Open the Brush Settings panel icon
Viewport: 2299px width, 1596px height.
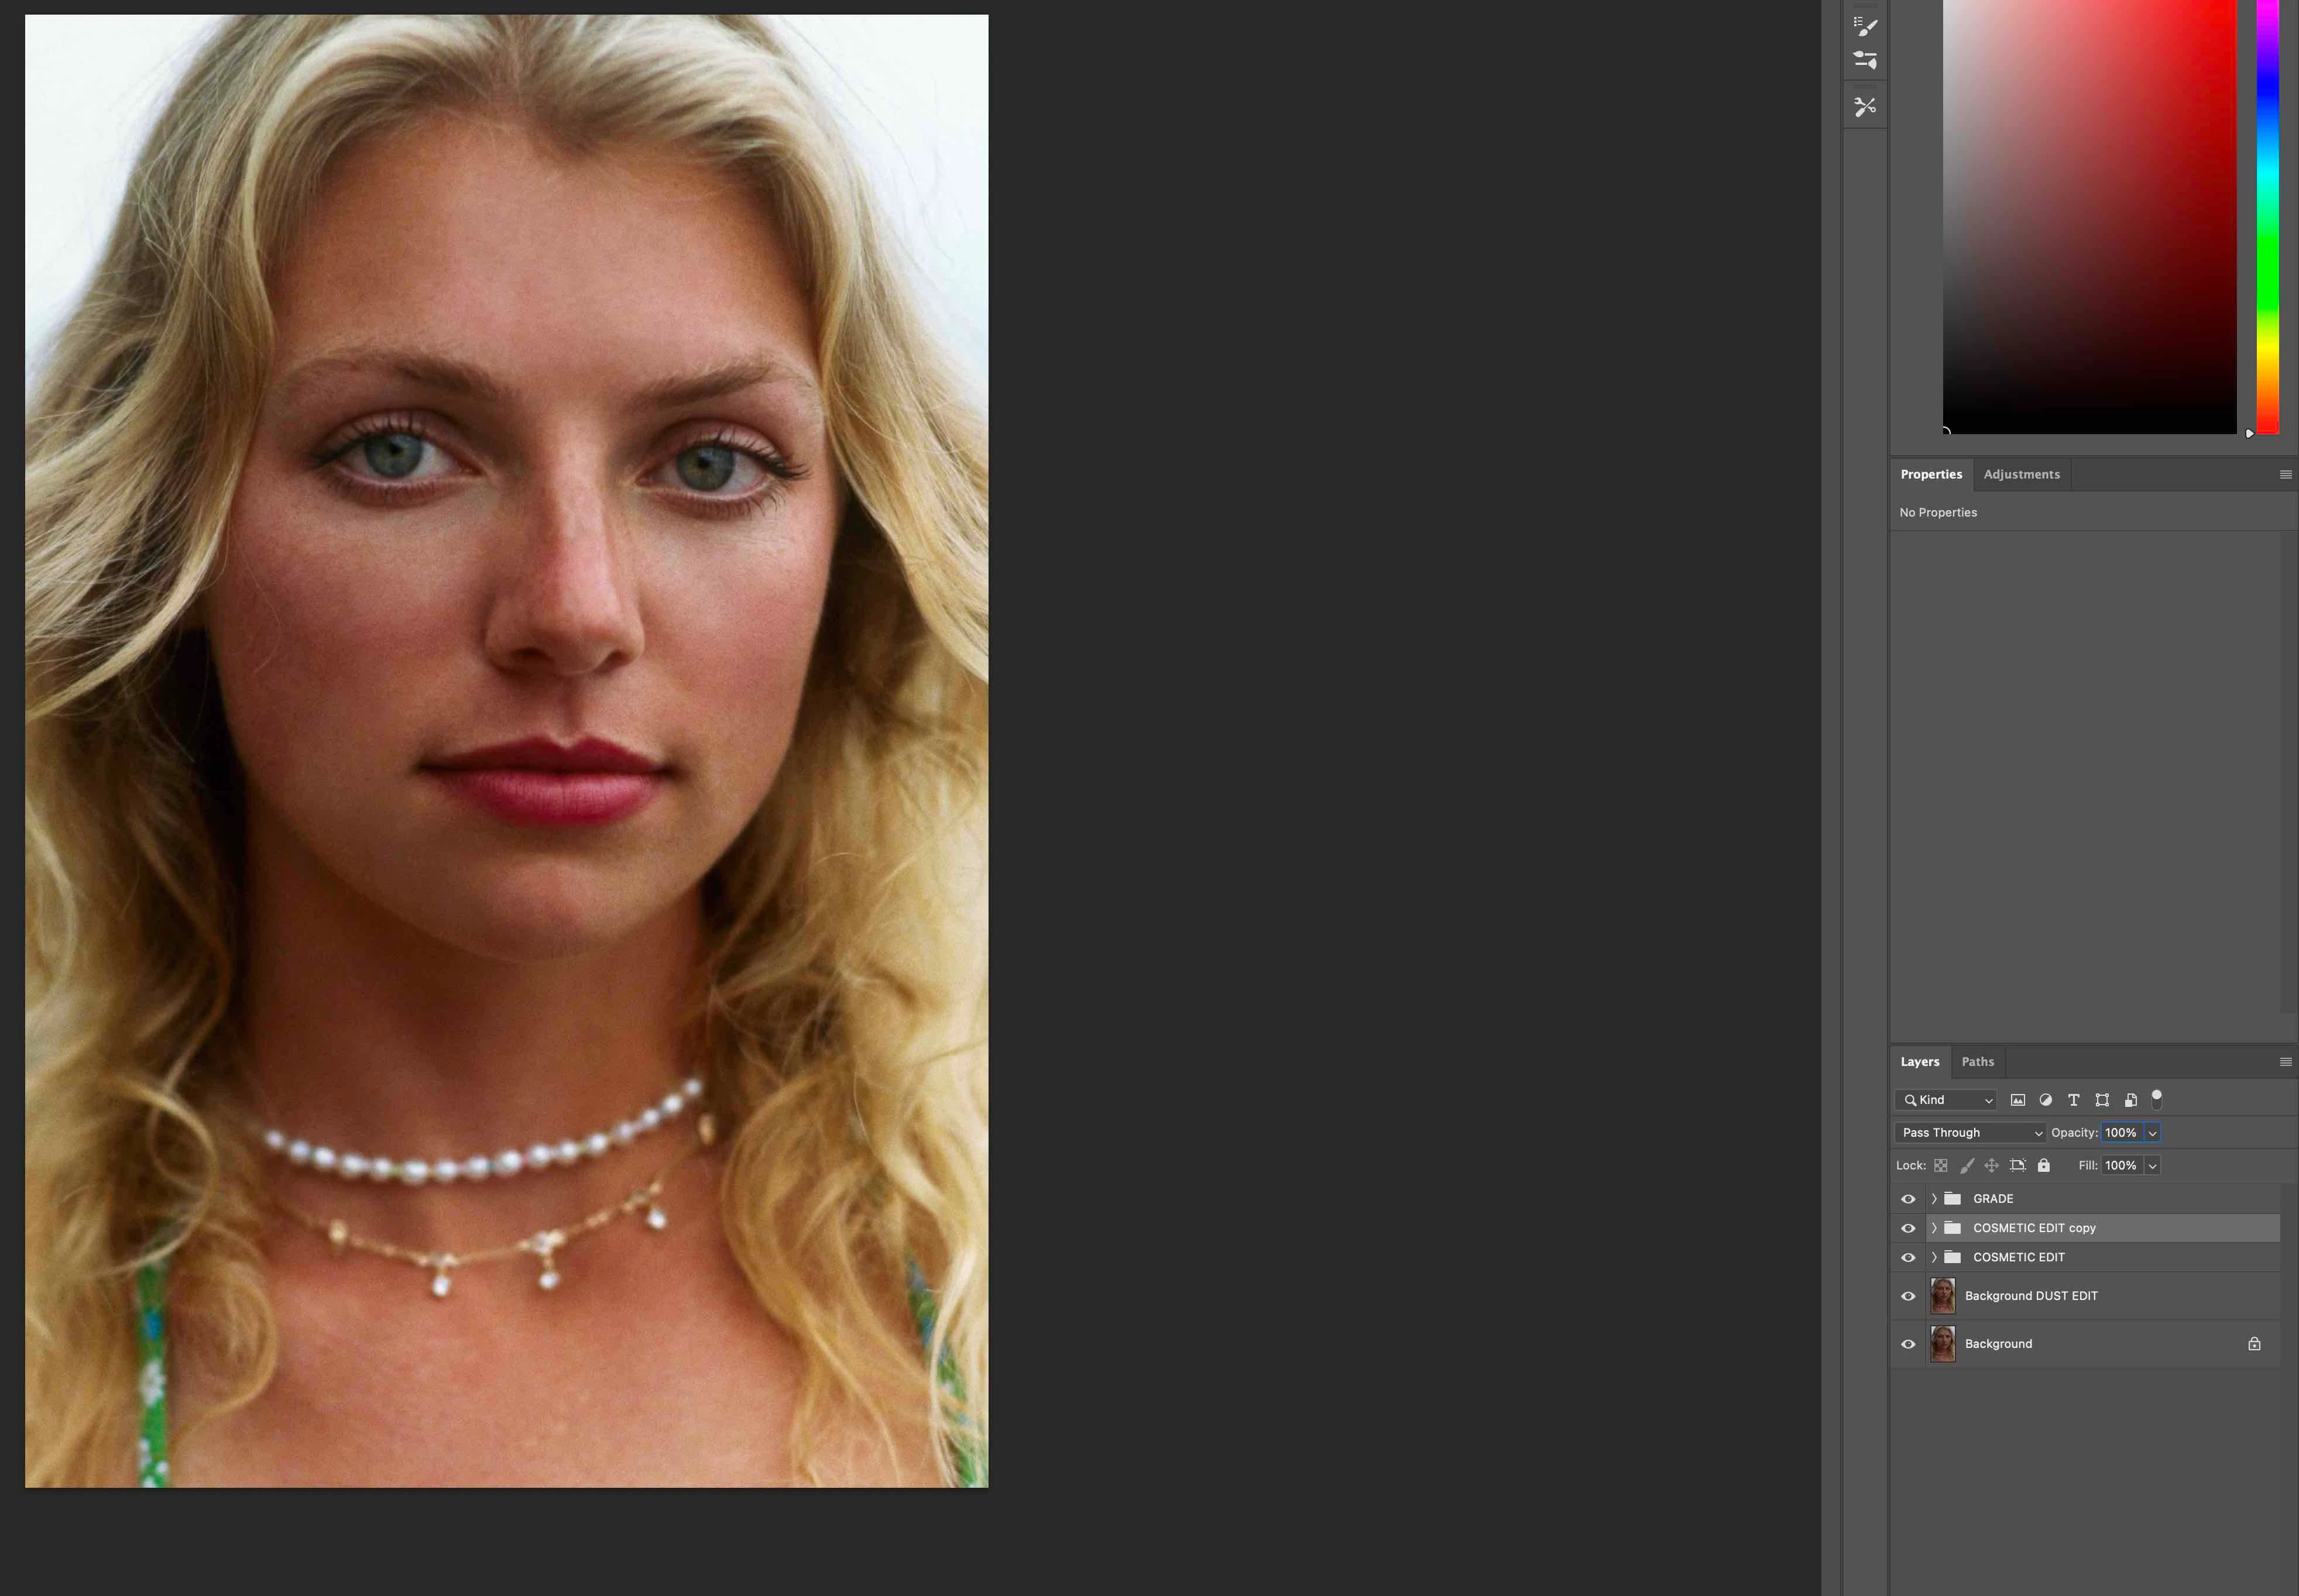tap(1865, 26)
